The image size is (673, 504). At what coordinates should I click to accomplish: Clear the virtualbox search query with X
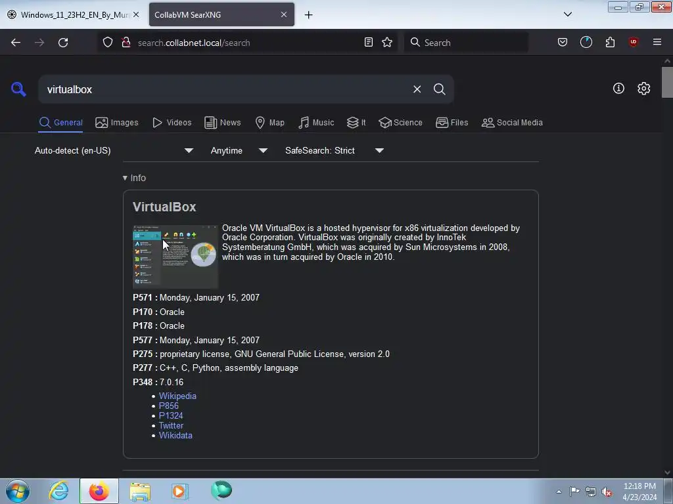click(417, 89)
